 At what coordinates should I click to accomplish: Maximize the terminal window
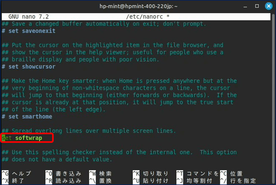click(257, 6)
